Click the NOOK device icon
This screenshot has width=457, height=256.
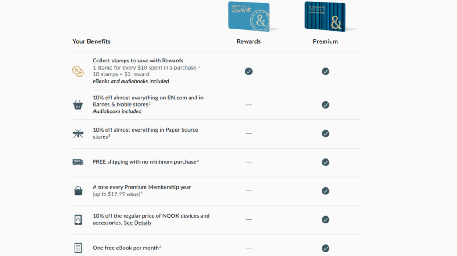pyautogui.click(x=78, y=219)
